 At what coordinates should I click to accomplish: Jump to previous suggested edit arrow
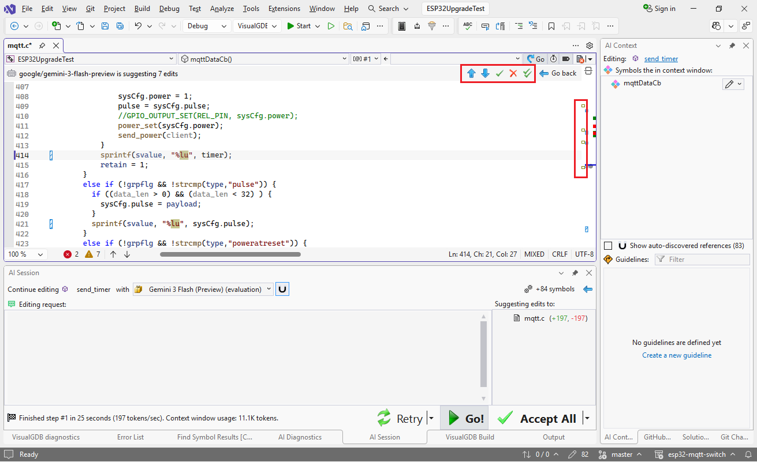click(x=471, y=73)
